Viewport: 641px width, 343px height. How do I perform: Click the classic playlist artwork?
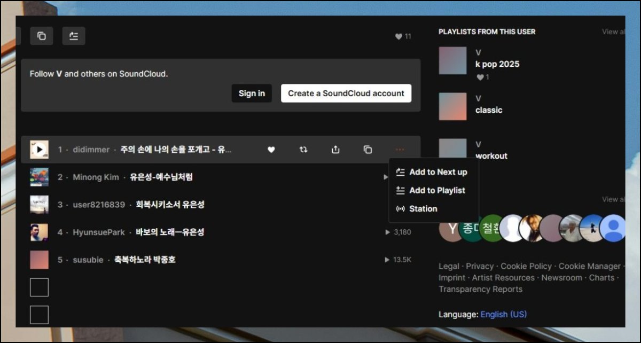pos(452,106)
